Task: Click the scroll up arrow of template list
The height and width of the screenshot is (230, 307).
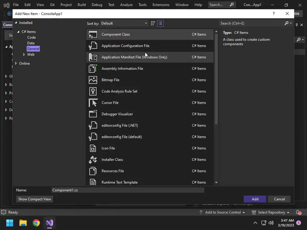Action: click(216, 31)
